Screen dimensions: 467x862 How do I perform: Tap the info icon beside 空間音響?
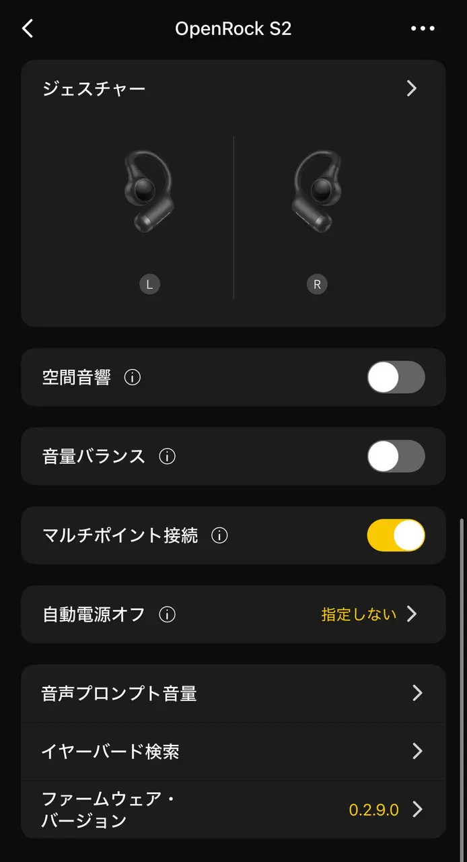[133, 378]
